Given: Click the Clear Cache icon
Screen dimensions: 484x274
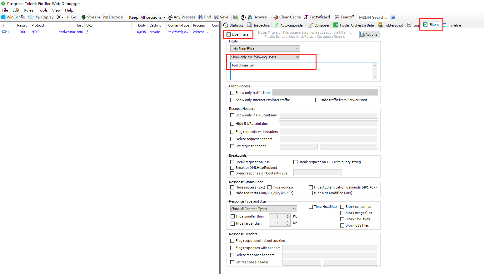Looking at the screenshot, I should [276, 17].
